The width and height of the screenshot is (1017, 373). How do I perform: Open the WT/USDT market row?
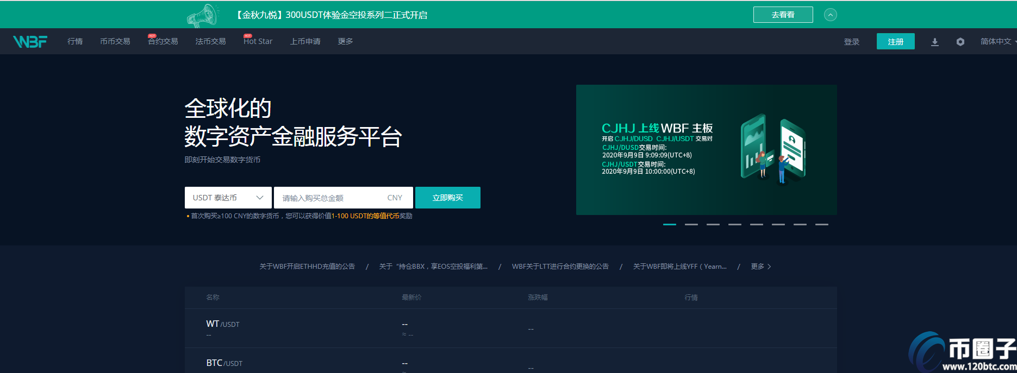tap(511, 328)
